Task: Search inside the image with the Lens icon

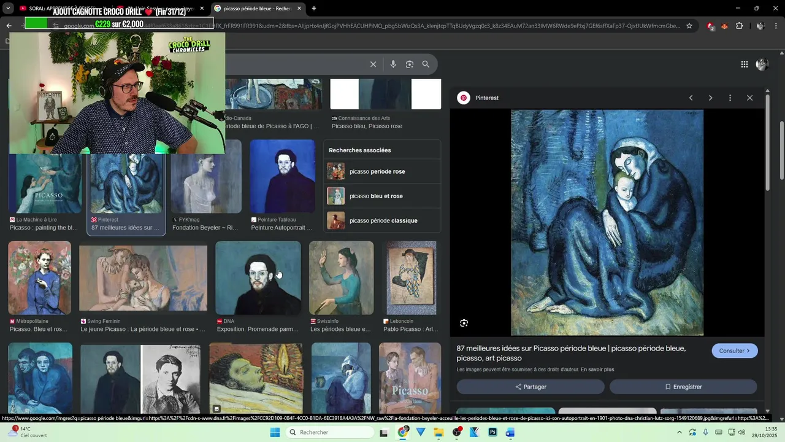Action: click(464, 323)
